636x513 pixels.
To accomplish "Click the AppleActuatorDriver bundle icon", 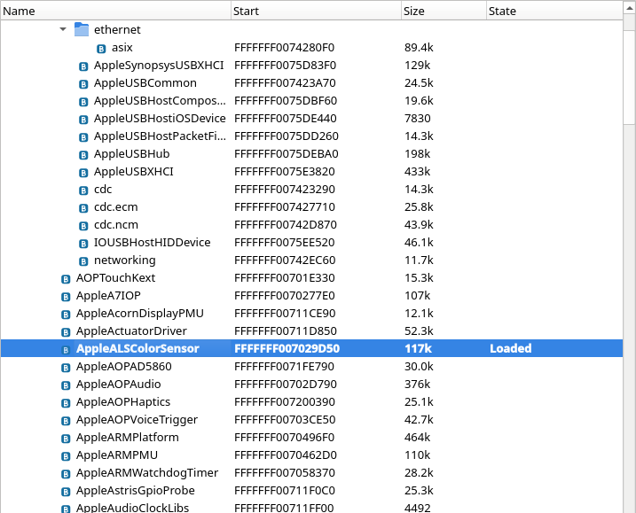I will tap(66, 332).
